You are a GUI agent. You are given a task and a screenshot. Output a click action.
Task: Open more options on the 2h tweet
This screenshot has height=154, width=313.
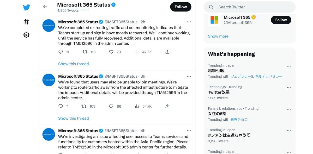[189, 22]
